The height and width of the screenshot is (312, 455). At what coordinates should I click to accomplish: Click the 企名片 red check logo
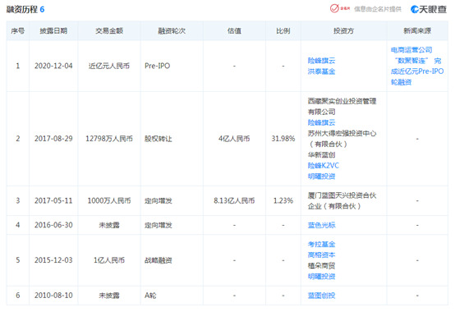(x=340, y=9)
